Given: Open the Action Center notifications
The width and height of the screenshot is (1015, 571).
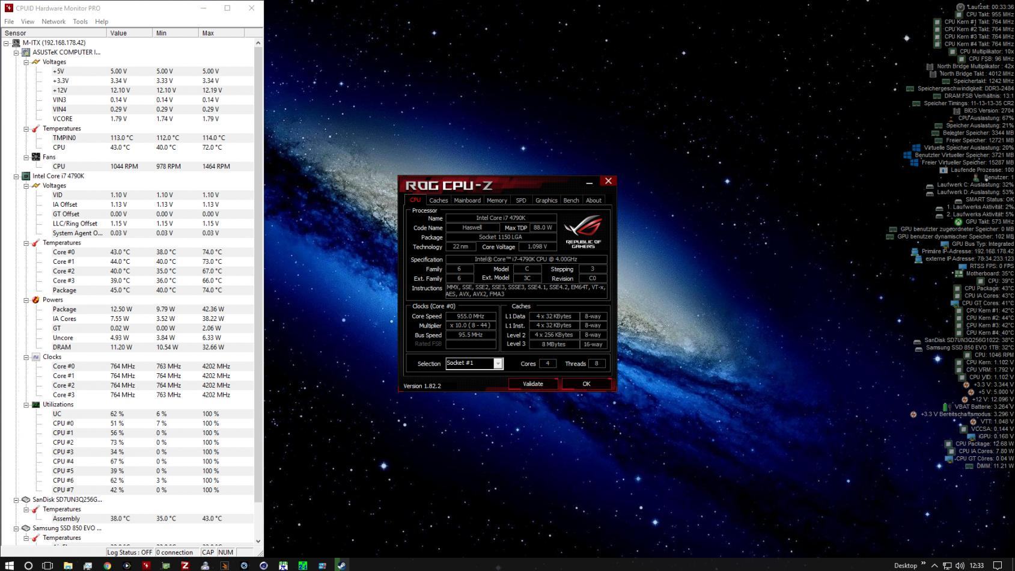Looking at the screenshot, I should tap(998, 565).
